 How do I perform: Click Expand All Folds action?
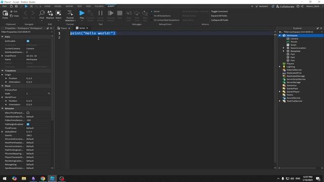[x=219, y=16]
